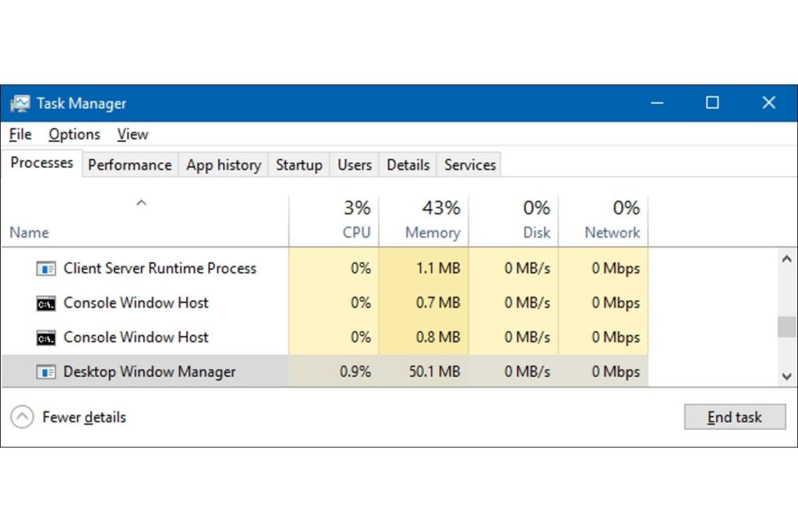This screenshot has height=532, width=798.
Task: Toggle sort direction arrow above Name column
Action: (x=141, y=203)
